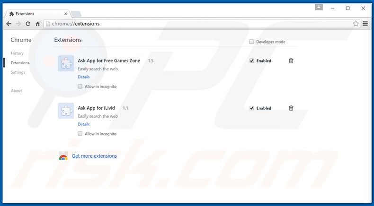This screenshot has height=206, width=374.
Task: View Details for Free Games Zone app
Action: tap(84, 77)
